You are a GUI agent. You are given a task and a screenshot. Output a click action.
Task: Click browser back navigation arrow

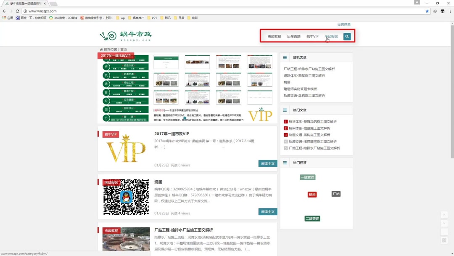[3, 11]
